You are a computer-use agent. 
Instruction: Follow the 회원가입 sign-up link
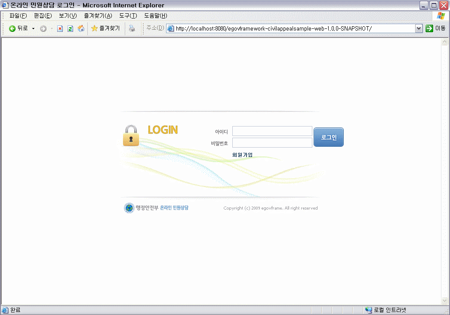click(242, 155)
